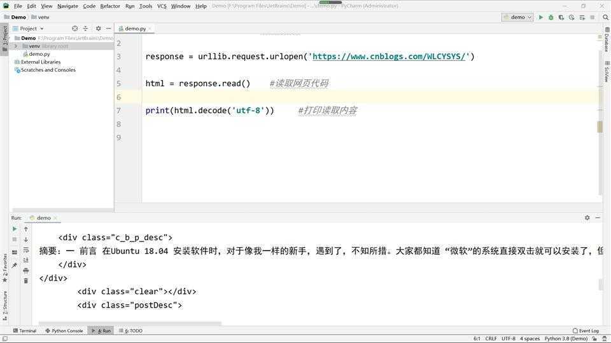Expand the venv folder
The height and width of the screenshot is (343, 611).
tap(16, 46)
